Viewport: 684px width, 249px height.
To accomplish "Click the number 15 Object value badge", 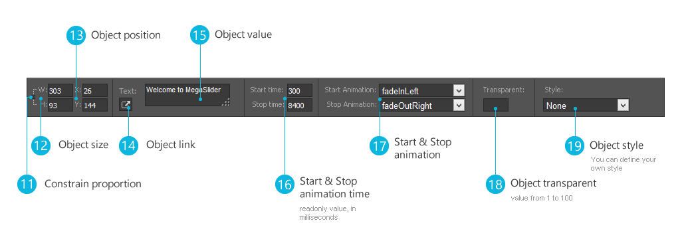I will tap(200, 35).
